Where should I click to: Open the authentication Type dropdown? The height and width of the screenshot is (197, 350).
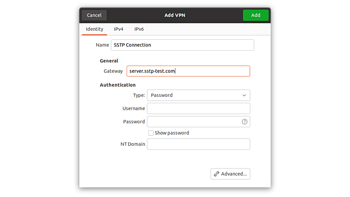(x=198, y=95)
